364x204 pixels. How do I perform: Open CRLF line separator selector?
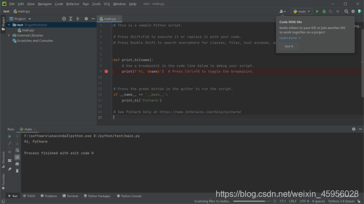pos(292,201)
